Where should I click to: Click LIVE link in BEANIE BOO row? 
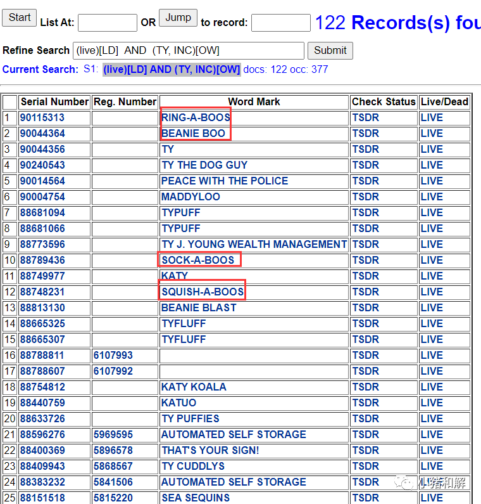[x=432, y=133]
